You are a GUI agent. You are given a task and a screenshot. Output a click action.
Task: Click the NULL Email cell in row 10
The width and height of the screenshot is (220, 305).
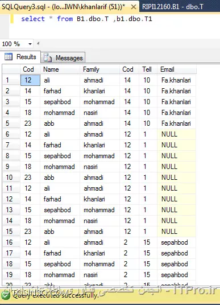[x=177, y=178]
